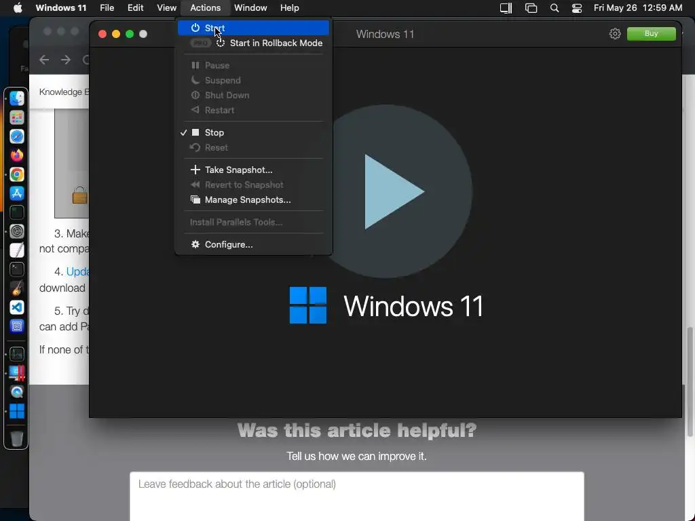Open the Edit menu
This screenshot has height=521, width=695.
tap(135, 8)
